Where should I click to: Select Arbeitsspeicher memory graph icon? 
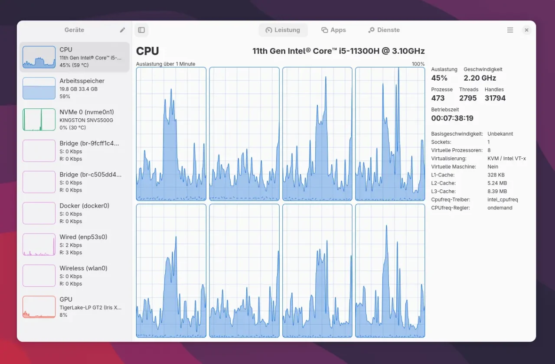39,88
